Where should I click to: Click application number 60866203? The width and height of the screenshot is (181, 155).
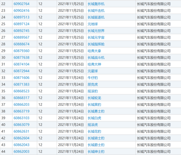pos(21,105)
